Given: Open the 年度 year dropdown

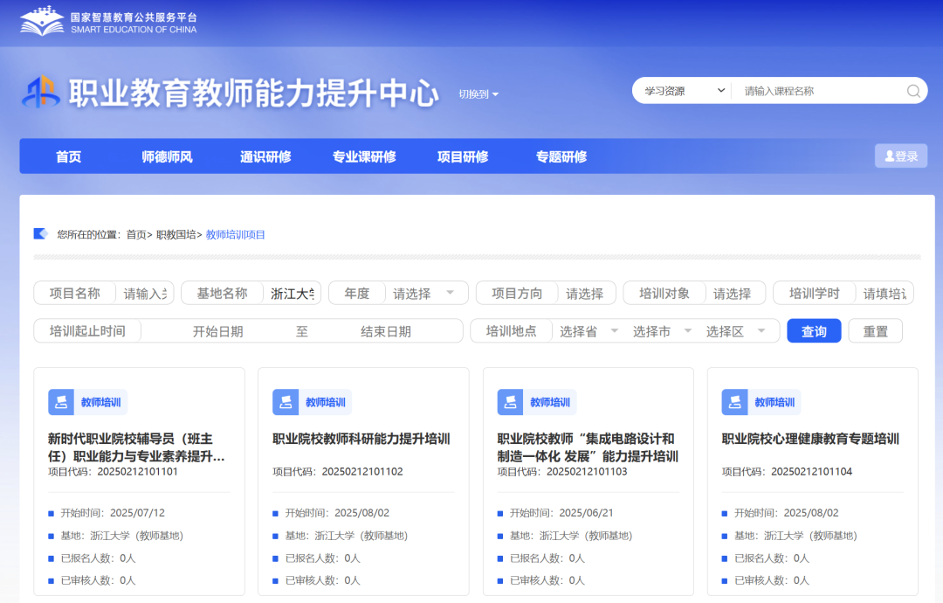Looking at the screenshot, I should click(423, 293).
